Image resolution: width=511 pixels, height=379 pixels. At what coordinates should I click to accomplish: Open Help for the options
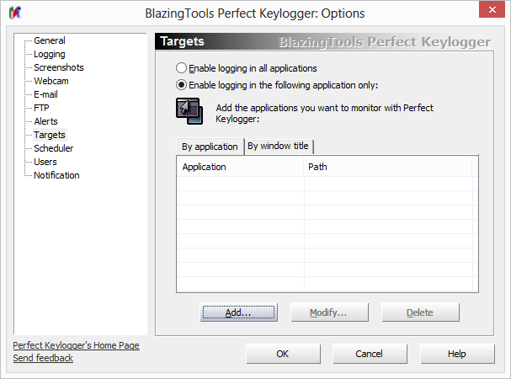click(457, 354)
